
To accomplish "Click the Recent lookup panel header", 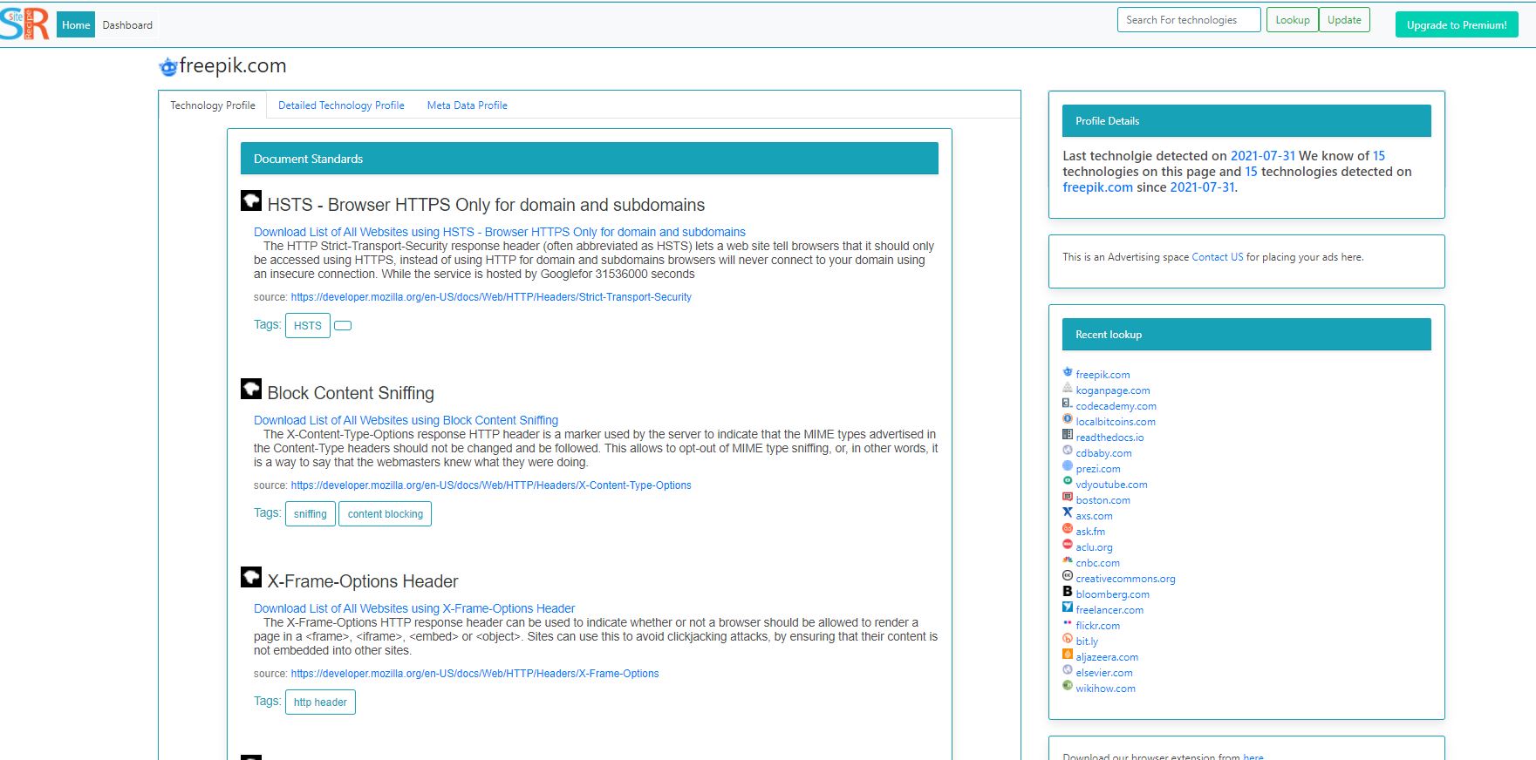I will [1246, 335].
